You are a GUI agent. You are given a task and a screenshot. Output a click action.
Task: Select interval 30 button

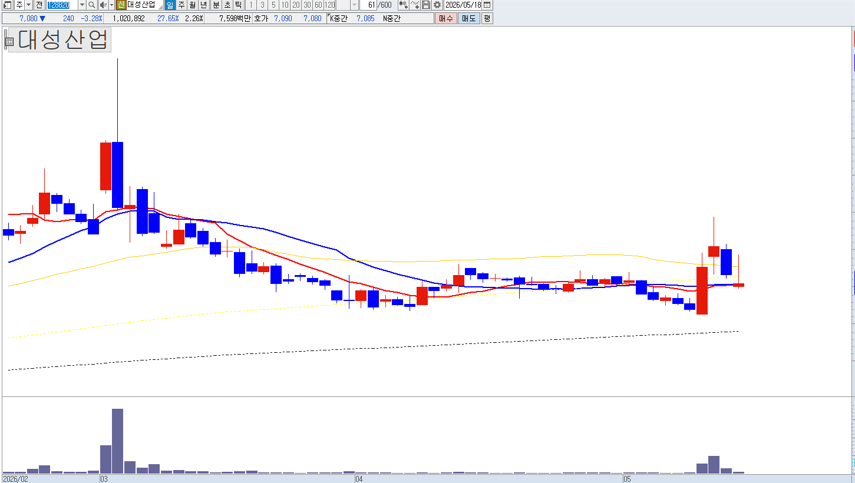click(307, 5)
